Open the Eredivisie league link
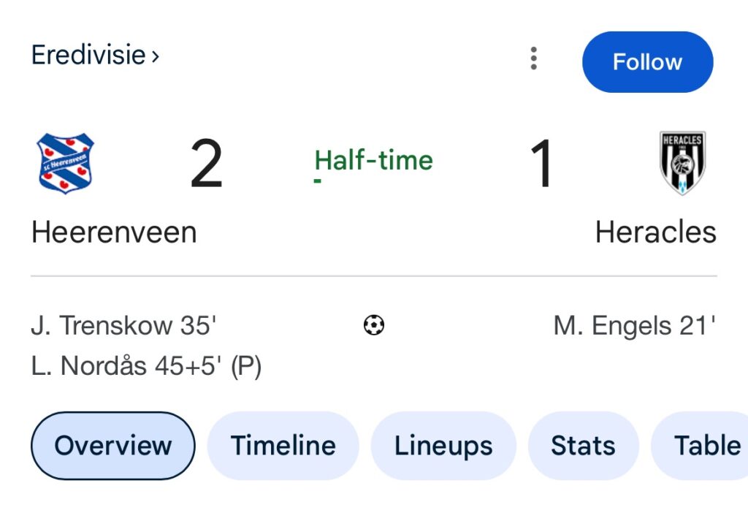The height and width of the screenshot is (513, 748). pos(88,55)
